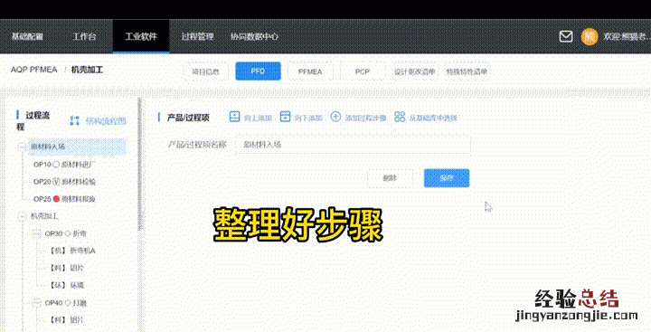The width and height of the screenshot is (651, 332).
Task: Focus the 产品/过程项名称 input field
Action: tap(353, 145)
